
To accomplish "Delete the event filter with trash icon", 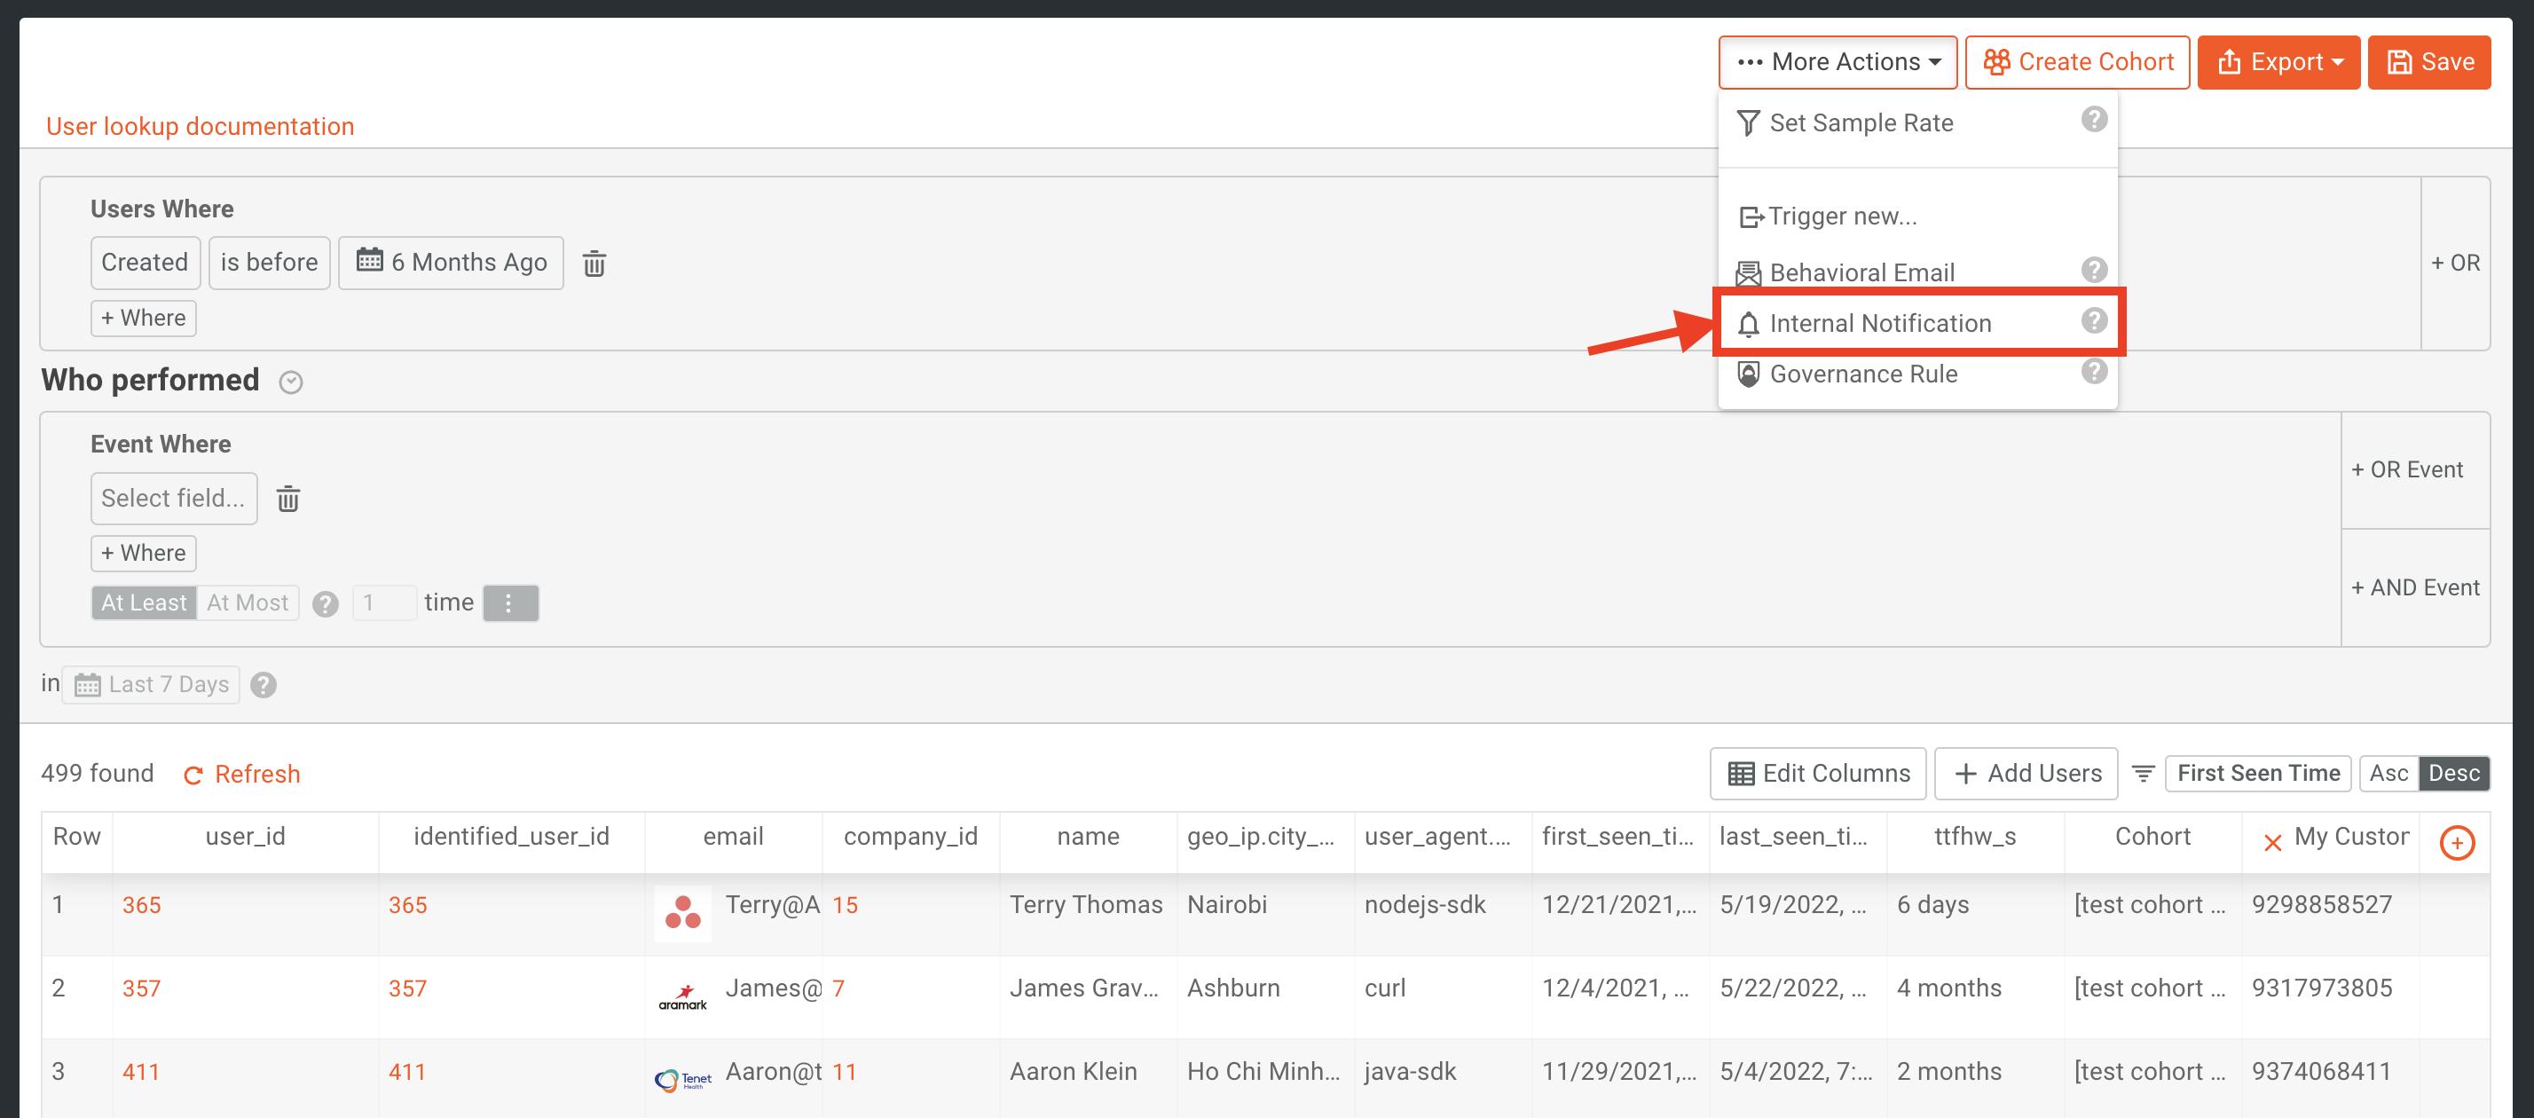I will [x=287, y=498].
